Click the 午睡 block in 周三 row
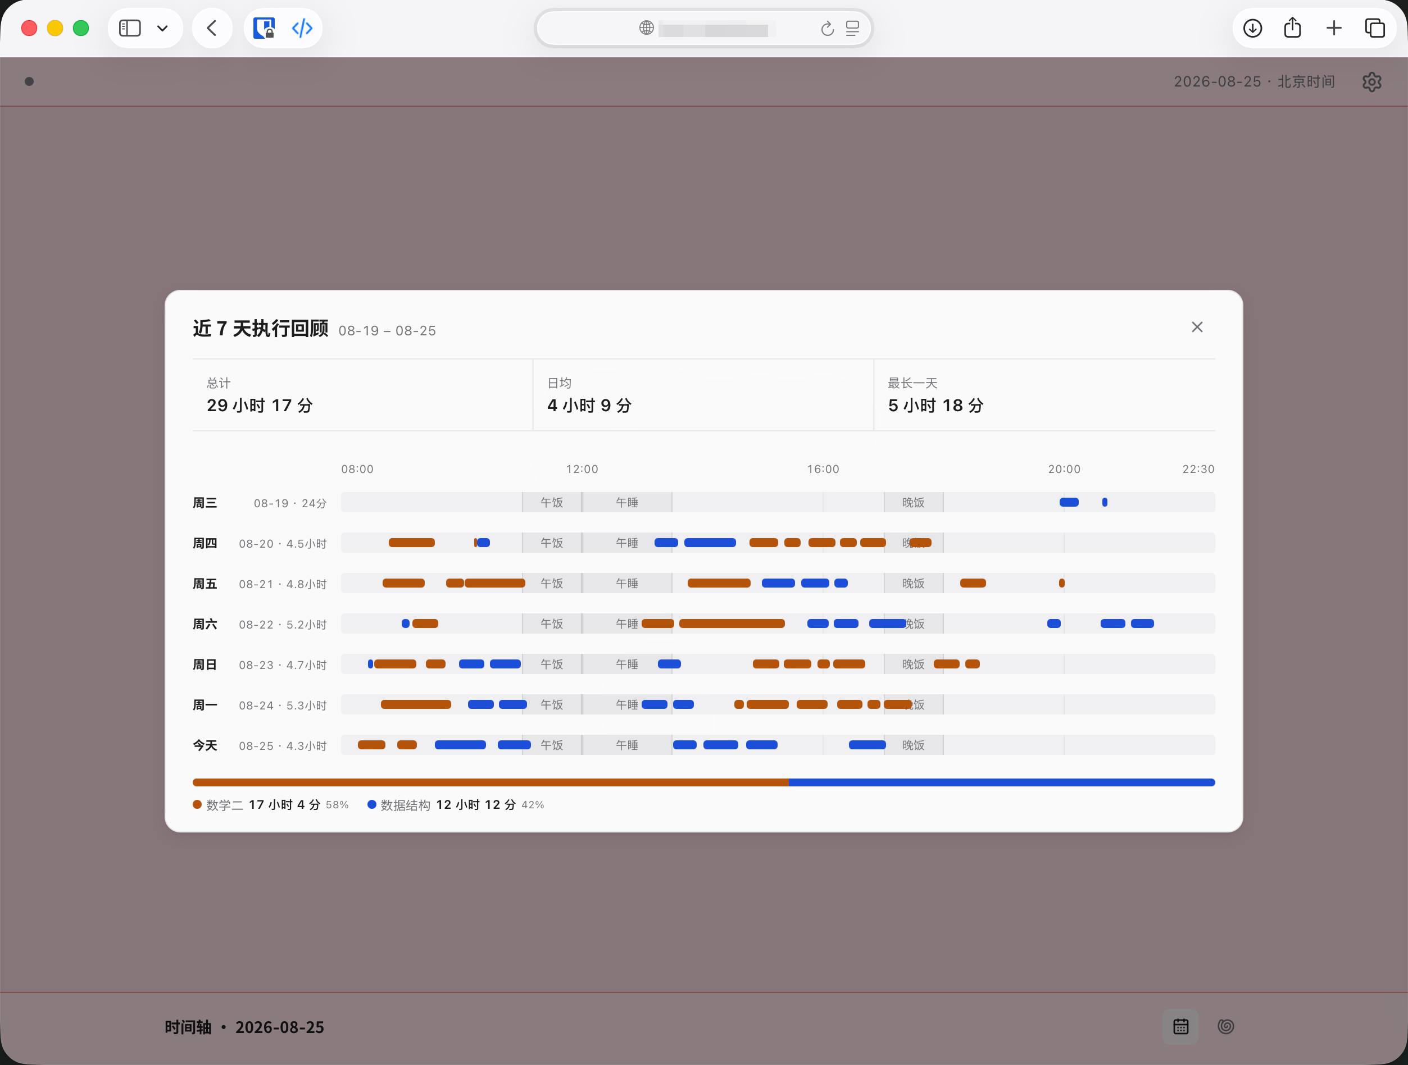This screenshot has width=1408, height=1065. [627, 502]
